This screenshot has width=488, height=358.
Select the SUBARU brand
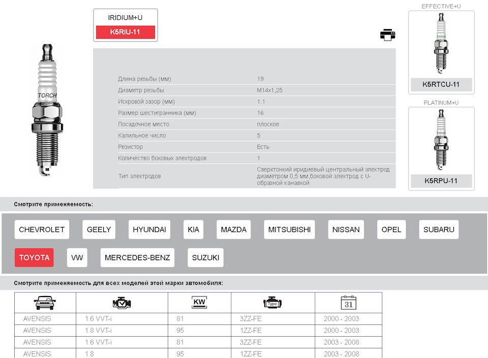coord(439,230)
